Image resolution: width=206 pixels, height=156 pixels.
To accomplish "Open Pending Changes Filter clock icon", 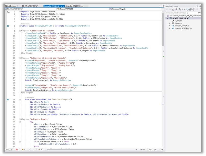I will tap(180, 9).
